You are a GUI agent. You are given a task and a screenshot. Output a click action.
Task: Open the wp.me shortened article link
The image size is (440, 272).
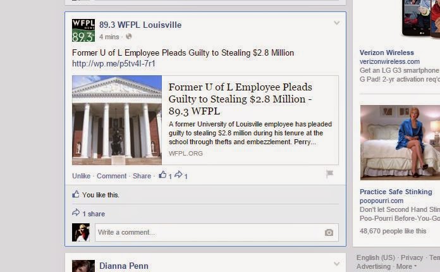click(x=114, y=64)
